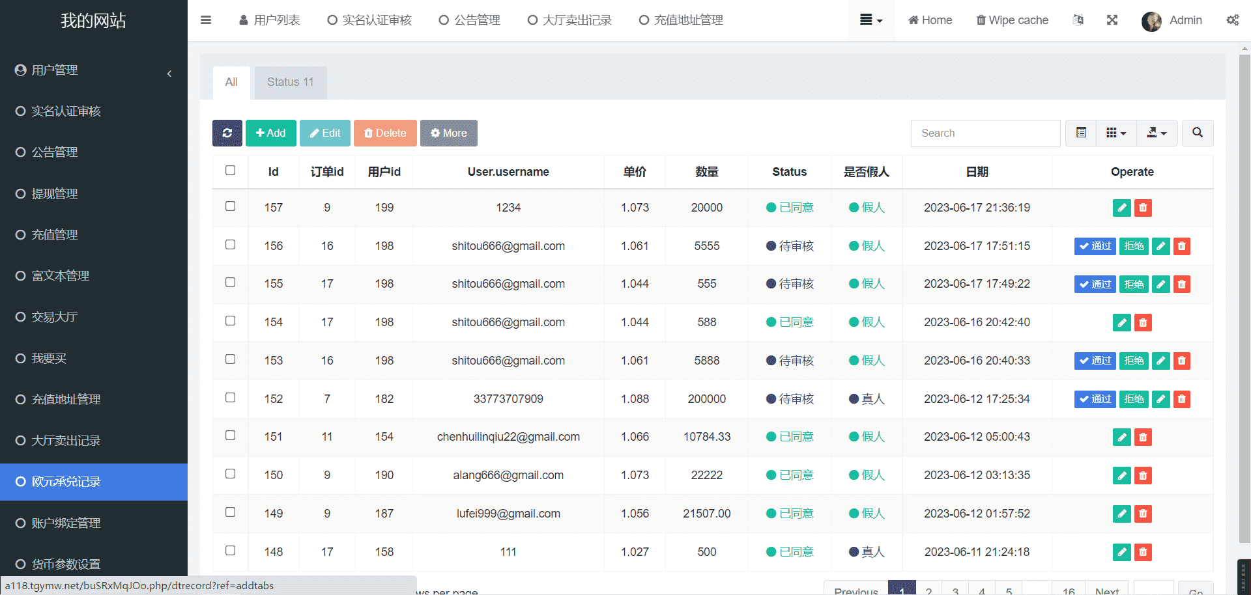Viewport: 1251px width, 595px height.
Task: Switch to the Status 11 tab
Action: coord(290,82)
